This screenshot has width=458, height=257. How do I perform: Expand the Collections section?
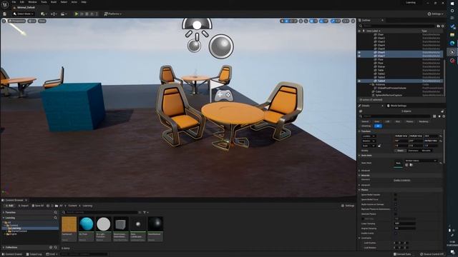[x=4, y=248]
